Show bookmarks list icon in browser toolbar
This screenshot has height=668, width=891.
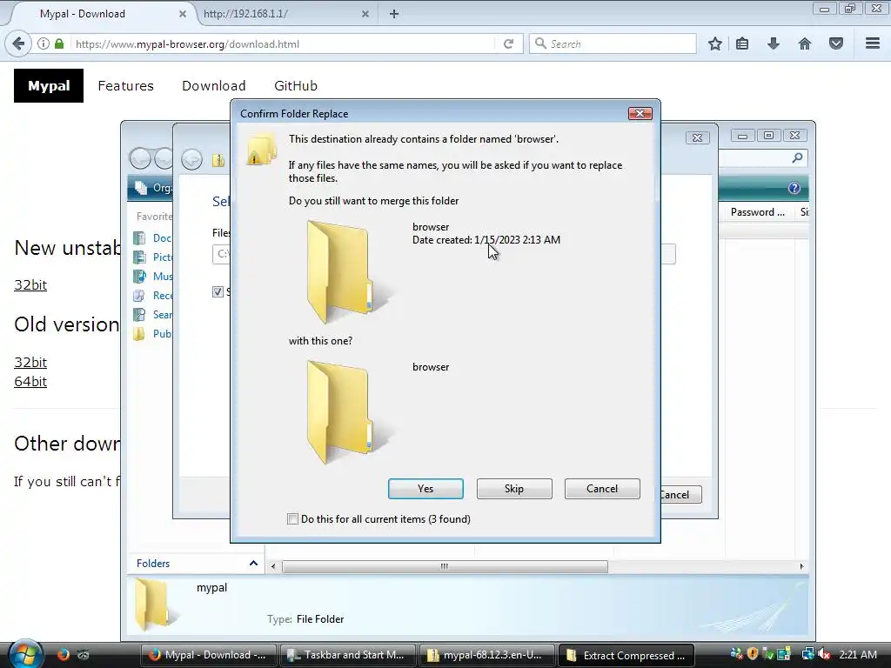742,43
